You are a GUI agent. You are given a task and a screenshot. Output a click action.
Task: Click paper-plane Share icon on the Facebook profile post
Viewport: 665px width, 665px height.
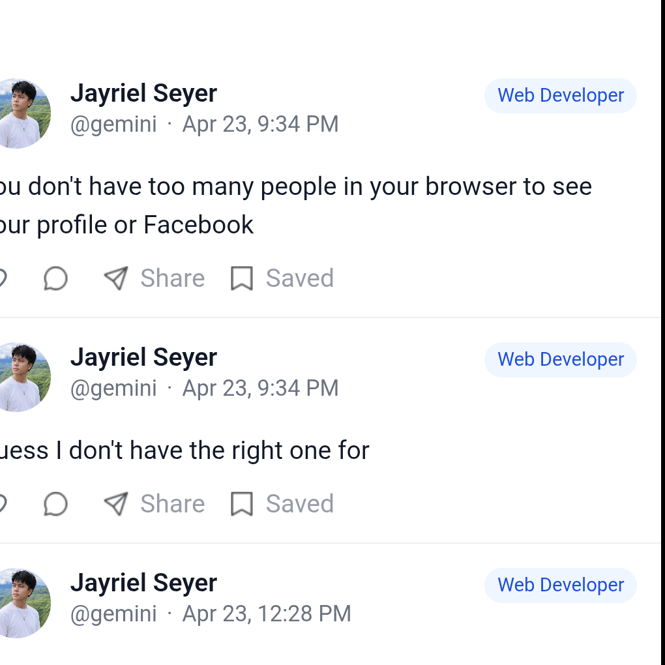pos(116,278)
